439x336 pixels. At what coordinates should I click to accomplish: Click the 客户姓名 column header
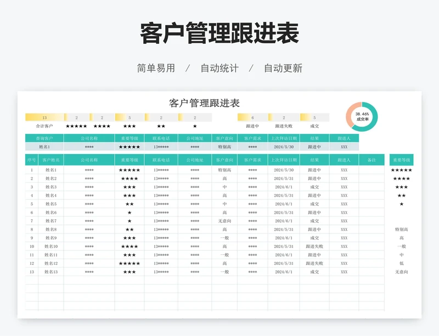[x=51, y=160]
